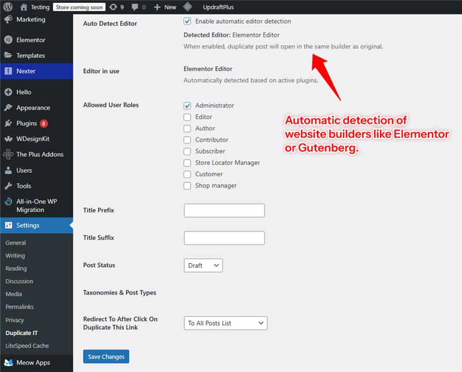Open UpdraftPlus in the admin bar
462x372 pixels.
pos(218,7)
